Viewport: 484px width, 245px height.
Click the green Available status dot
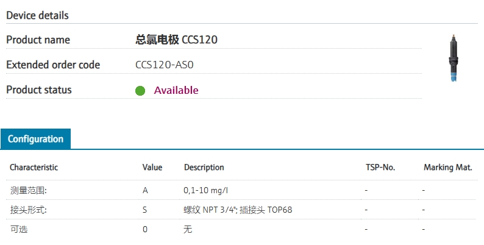pos(140,91)
